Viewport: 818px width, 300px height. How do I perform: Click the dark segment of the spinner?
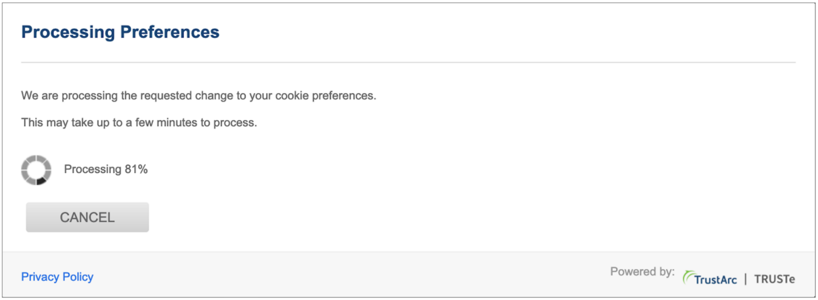41,181
